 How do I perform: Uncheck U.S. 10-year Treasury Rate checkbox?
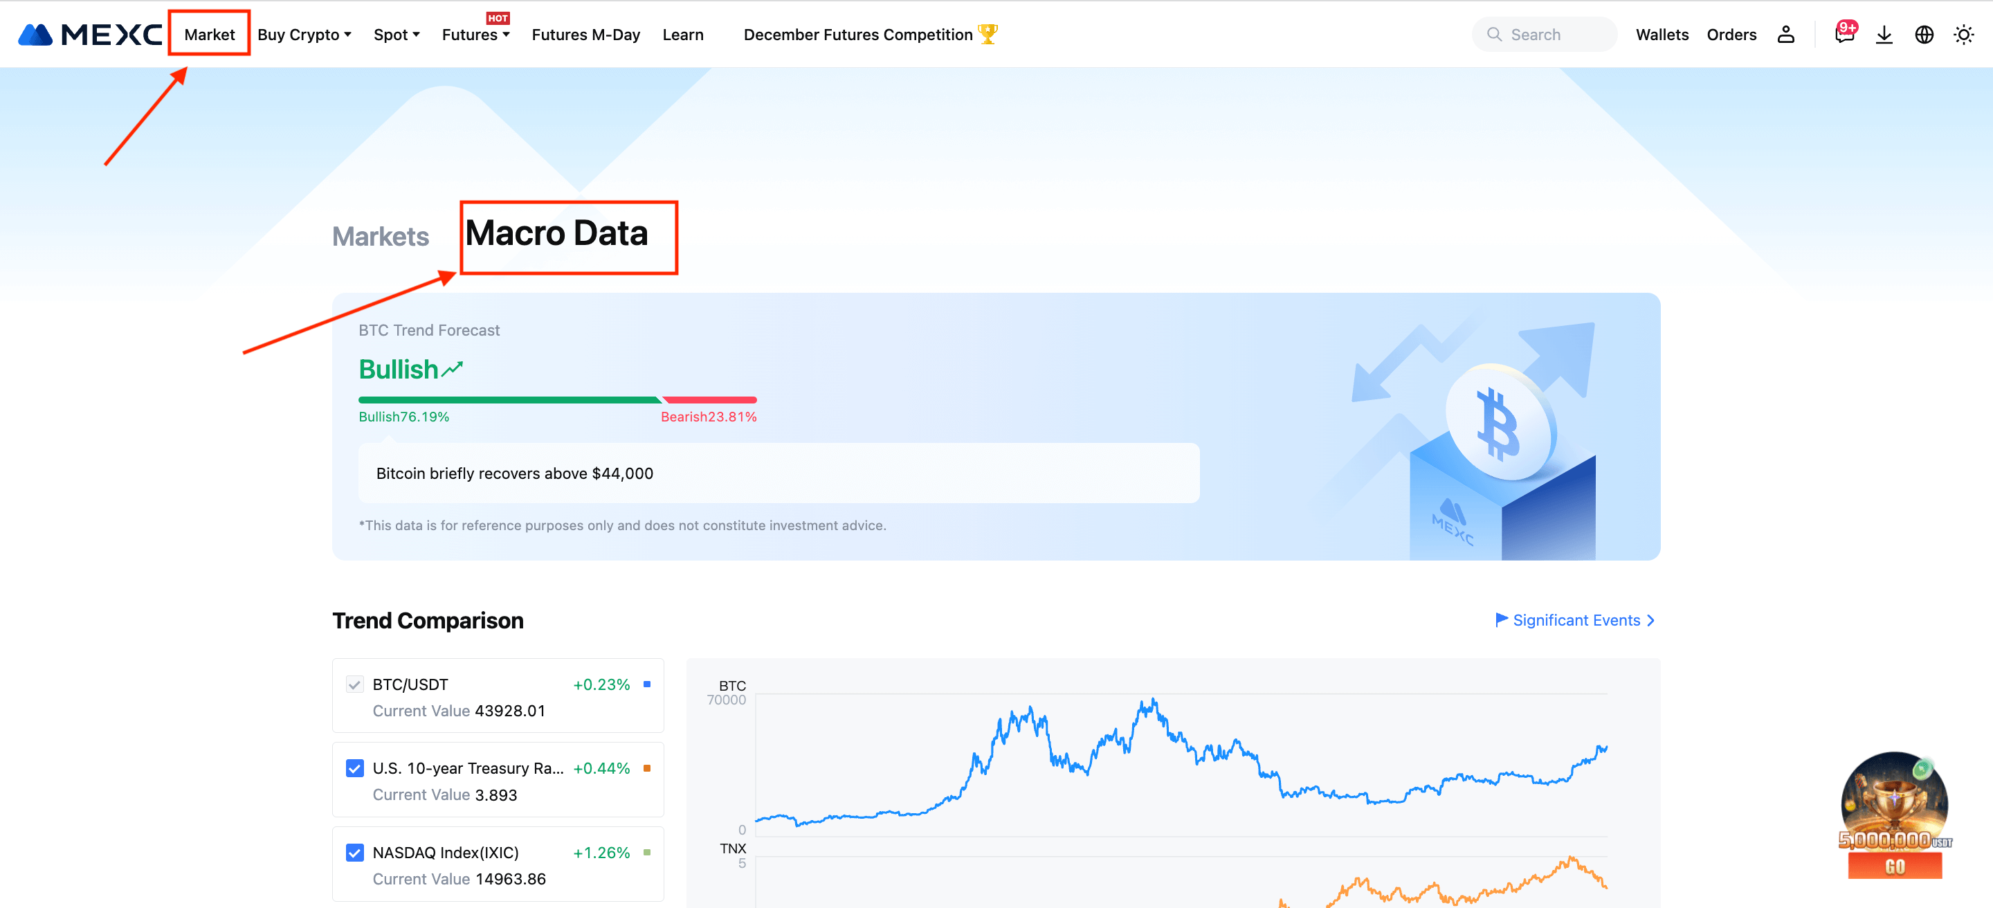[x=354, y=768]
